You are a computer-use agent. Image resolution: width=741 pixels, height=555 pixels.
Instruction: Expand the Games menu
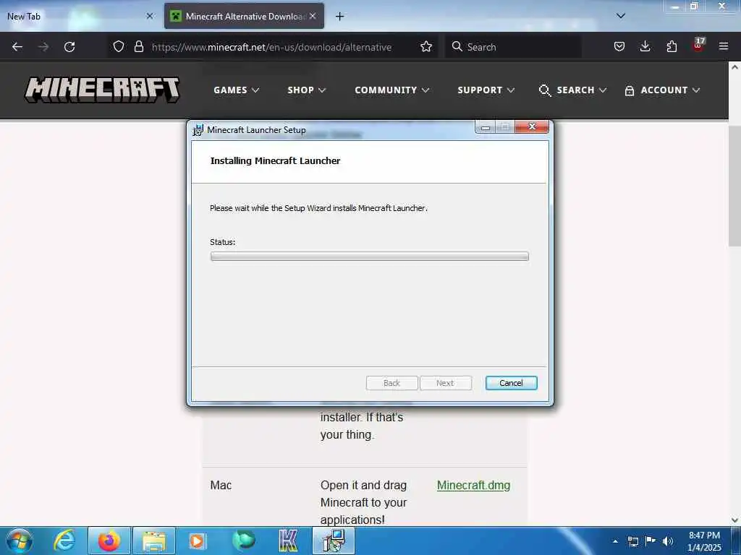click(237, 90)
